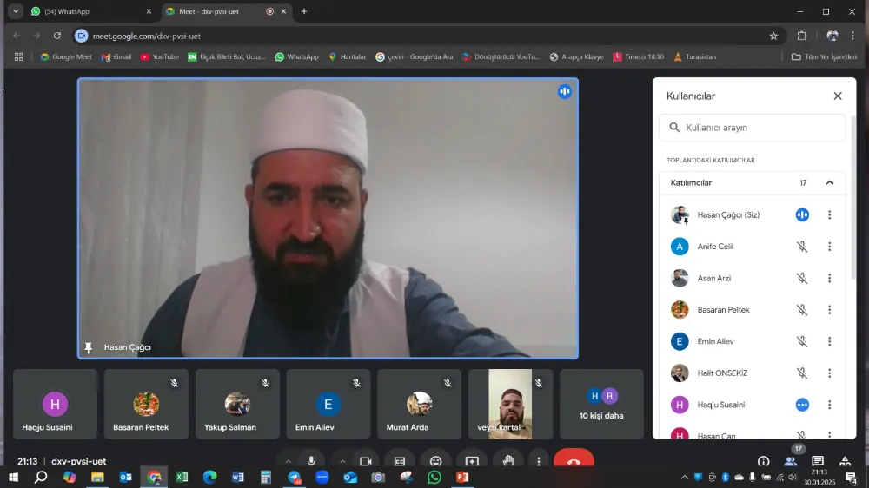Click the present screen icon

point(472,461)
